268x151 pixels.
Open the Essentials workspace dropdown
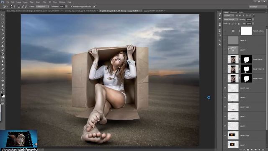pyautogui.click(x=258, y=7)
